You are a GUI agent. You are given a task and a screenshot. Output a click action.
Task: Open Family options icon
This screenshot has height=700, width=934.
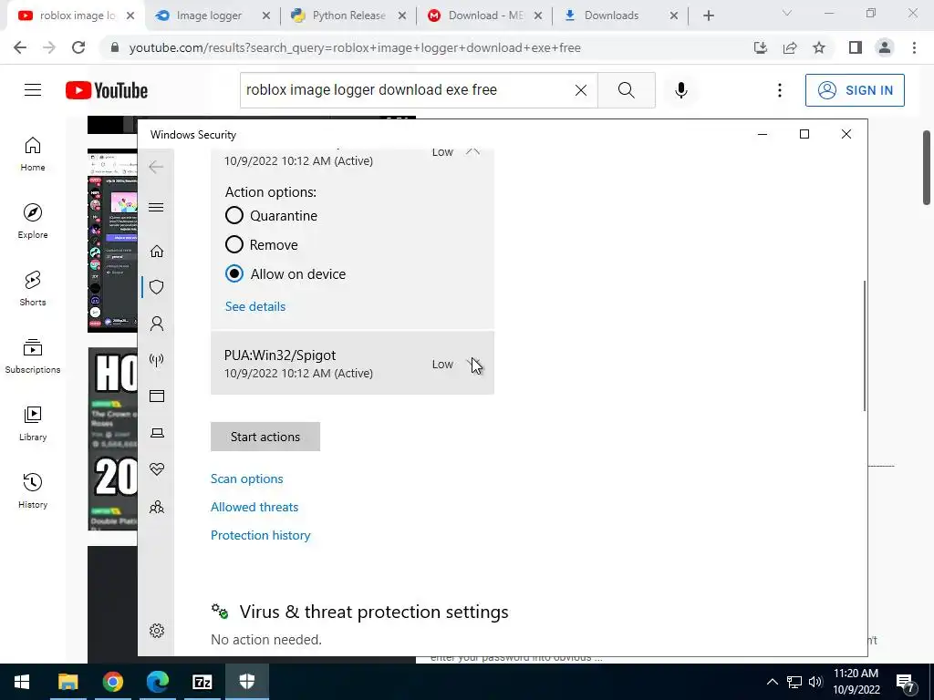157,507
